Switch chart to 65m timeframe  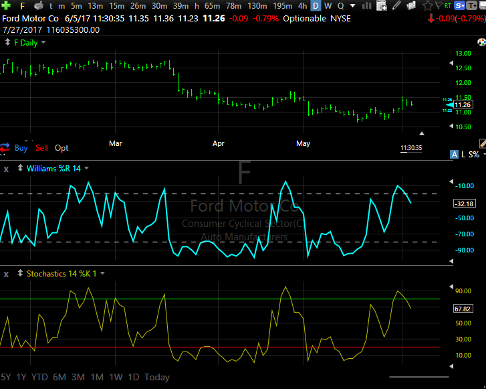point(213,6)
